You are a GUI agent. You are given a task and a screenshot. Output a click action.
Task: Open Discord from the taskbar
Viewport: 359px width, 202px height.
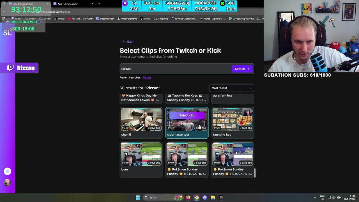[x=205, y=198]
